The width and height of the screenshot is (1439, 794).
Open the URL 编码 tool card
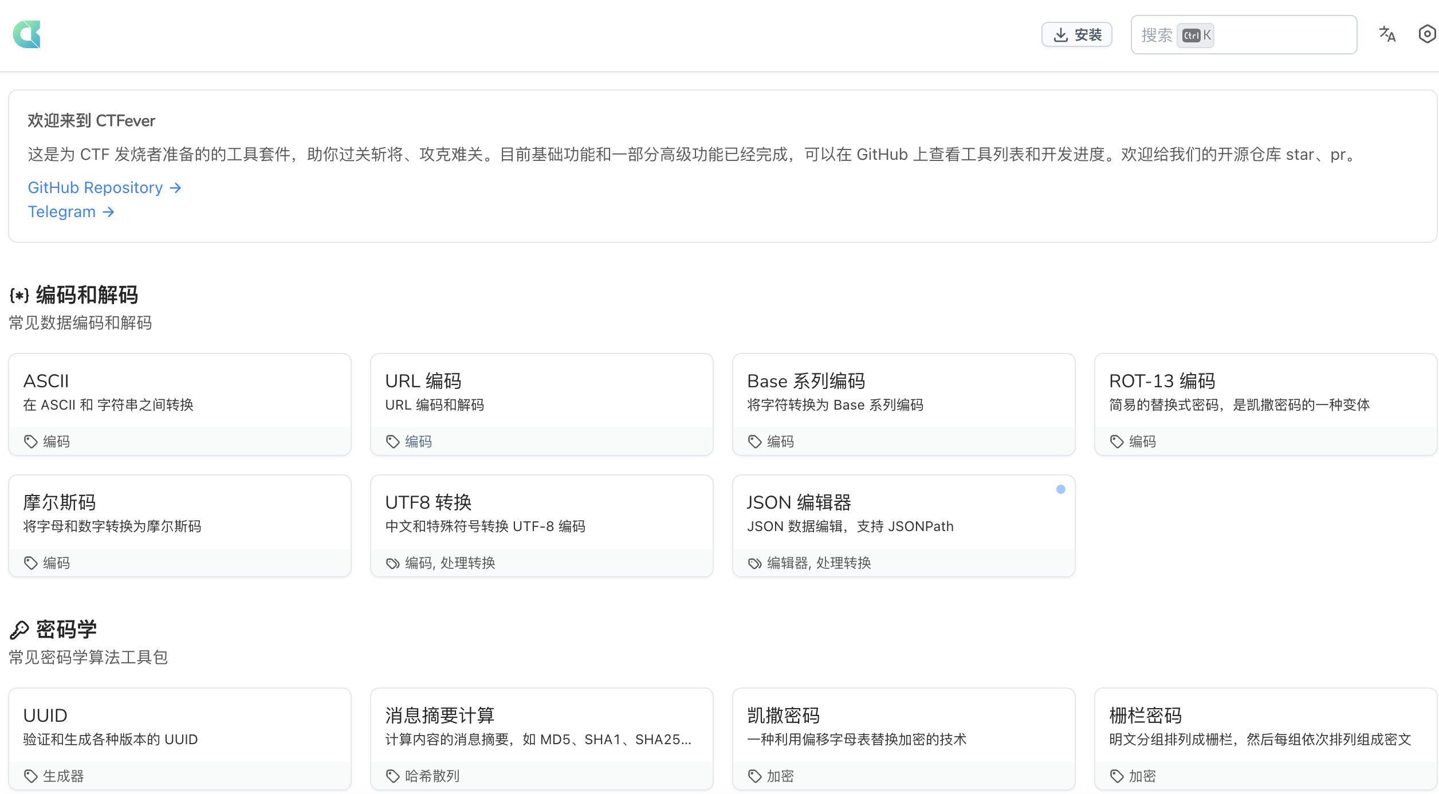pos(541,404)
